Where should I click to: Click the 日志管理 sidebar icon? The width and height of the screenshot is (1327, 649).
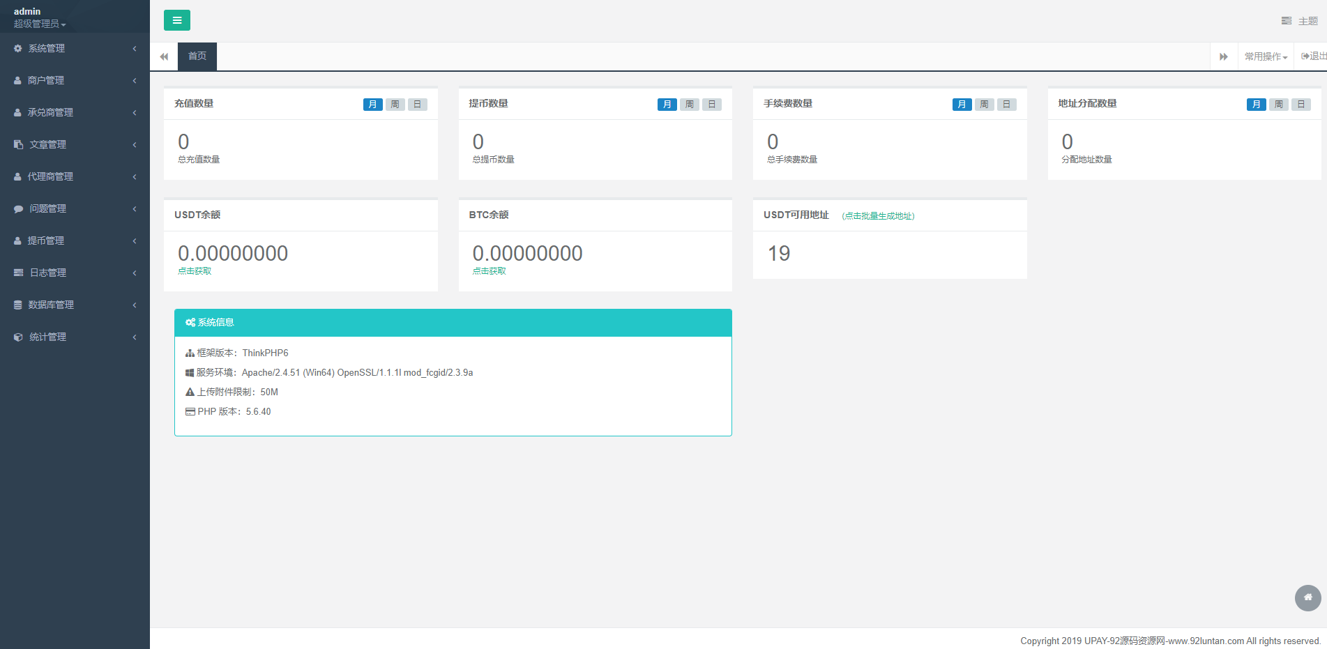point(18,273)
